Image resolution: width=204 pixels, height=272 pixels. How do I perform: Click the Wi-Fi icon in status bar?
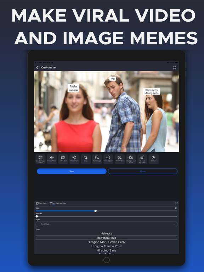coord(168,62)
